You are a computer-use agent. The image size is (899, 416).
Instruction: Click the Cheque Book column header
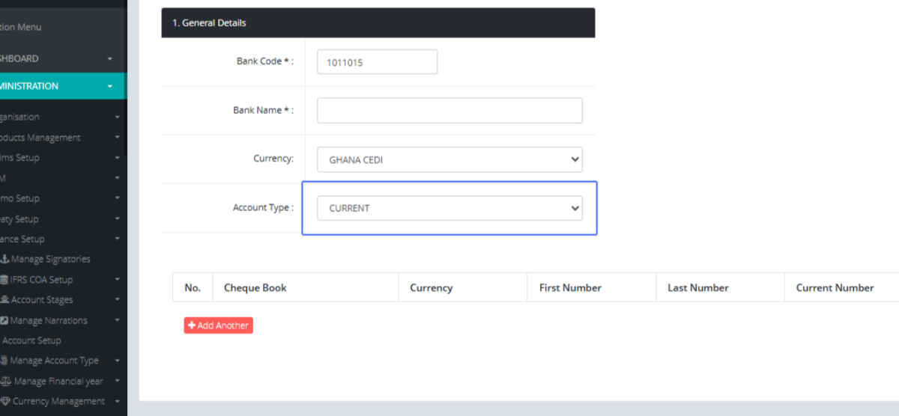click(255, 288)
